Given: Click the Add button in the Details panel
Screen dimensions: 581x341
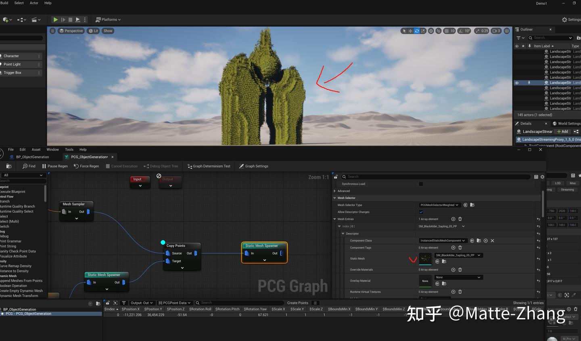Looking at the screenshot, I should [x=562, y=131].
